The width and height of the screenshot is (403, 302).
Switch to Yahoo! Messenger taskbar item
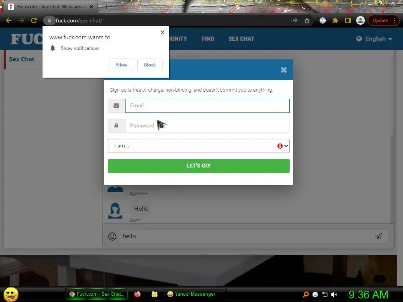[x=195, y=294]
